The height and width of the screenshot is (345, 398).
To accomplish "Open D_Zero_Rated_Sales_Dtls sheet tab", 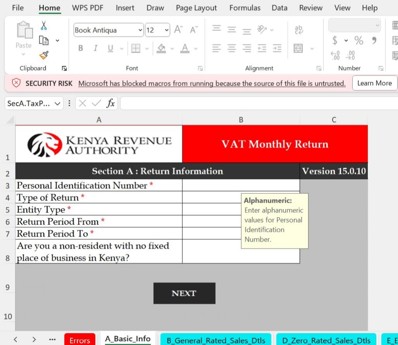I will pyautogui.click(x=326, y=340).
